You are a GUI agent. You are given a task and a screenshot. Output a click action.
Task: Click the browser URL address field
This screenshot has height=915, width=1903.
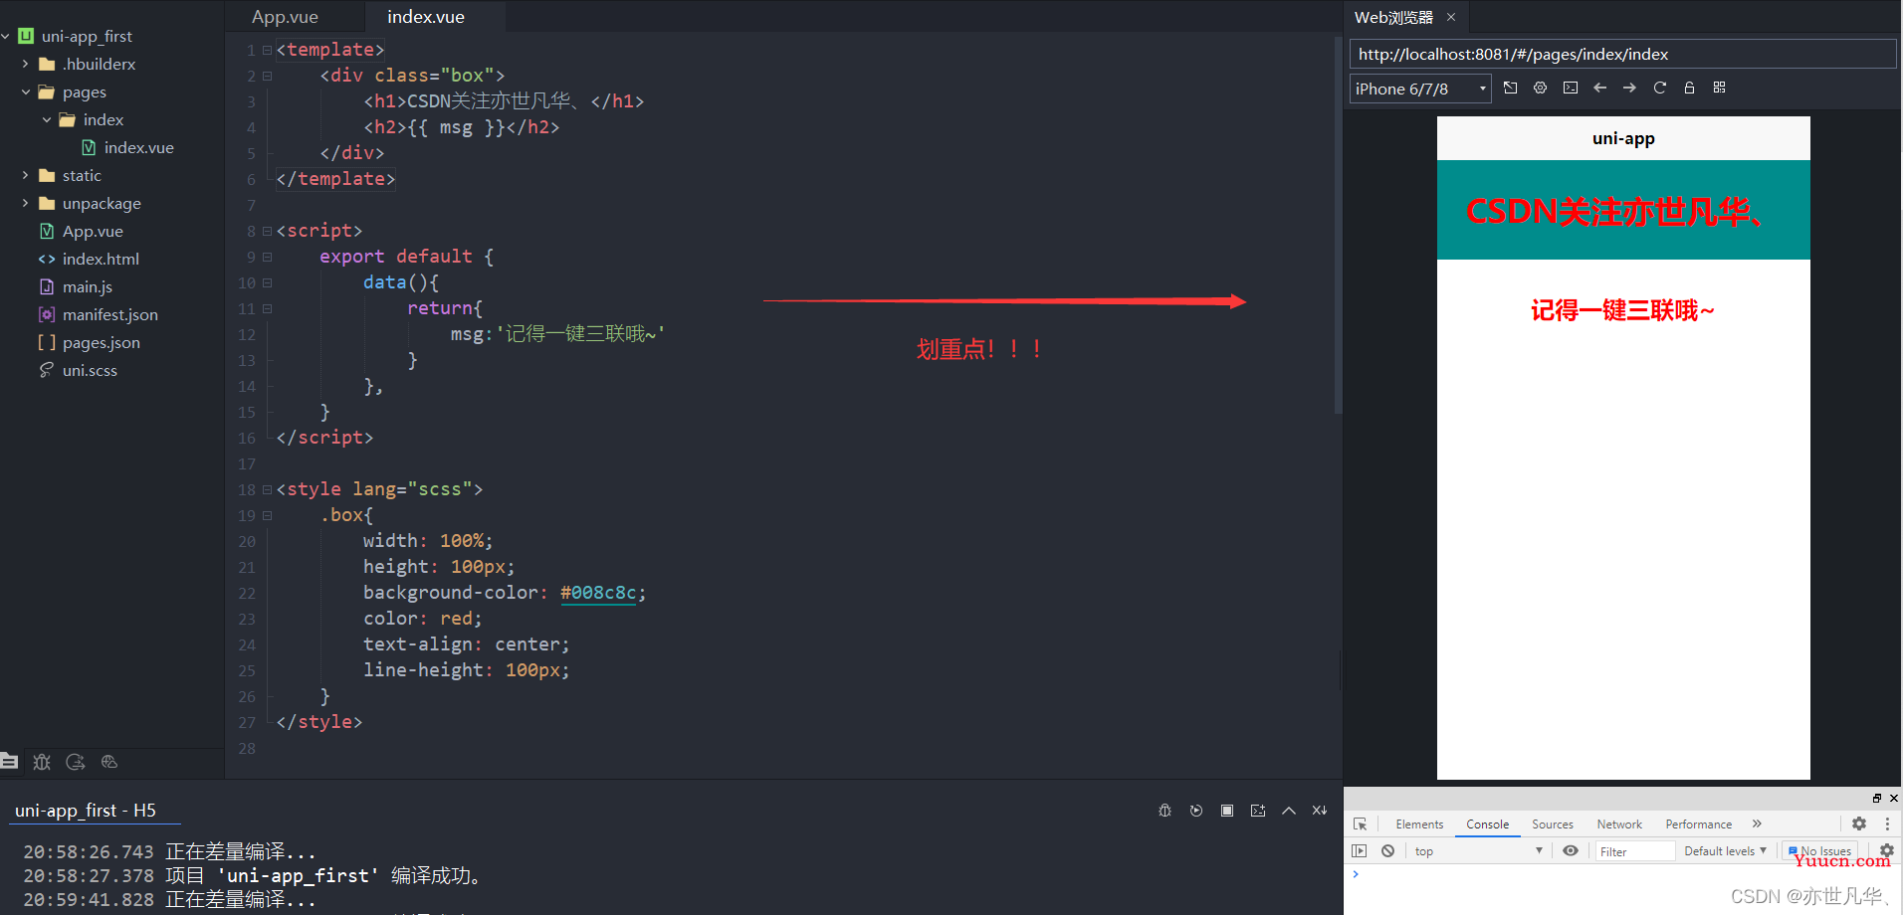pyautogui.click(x=1622, y=54)
